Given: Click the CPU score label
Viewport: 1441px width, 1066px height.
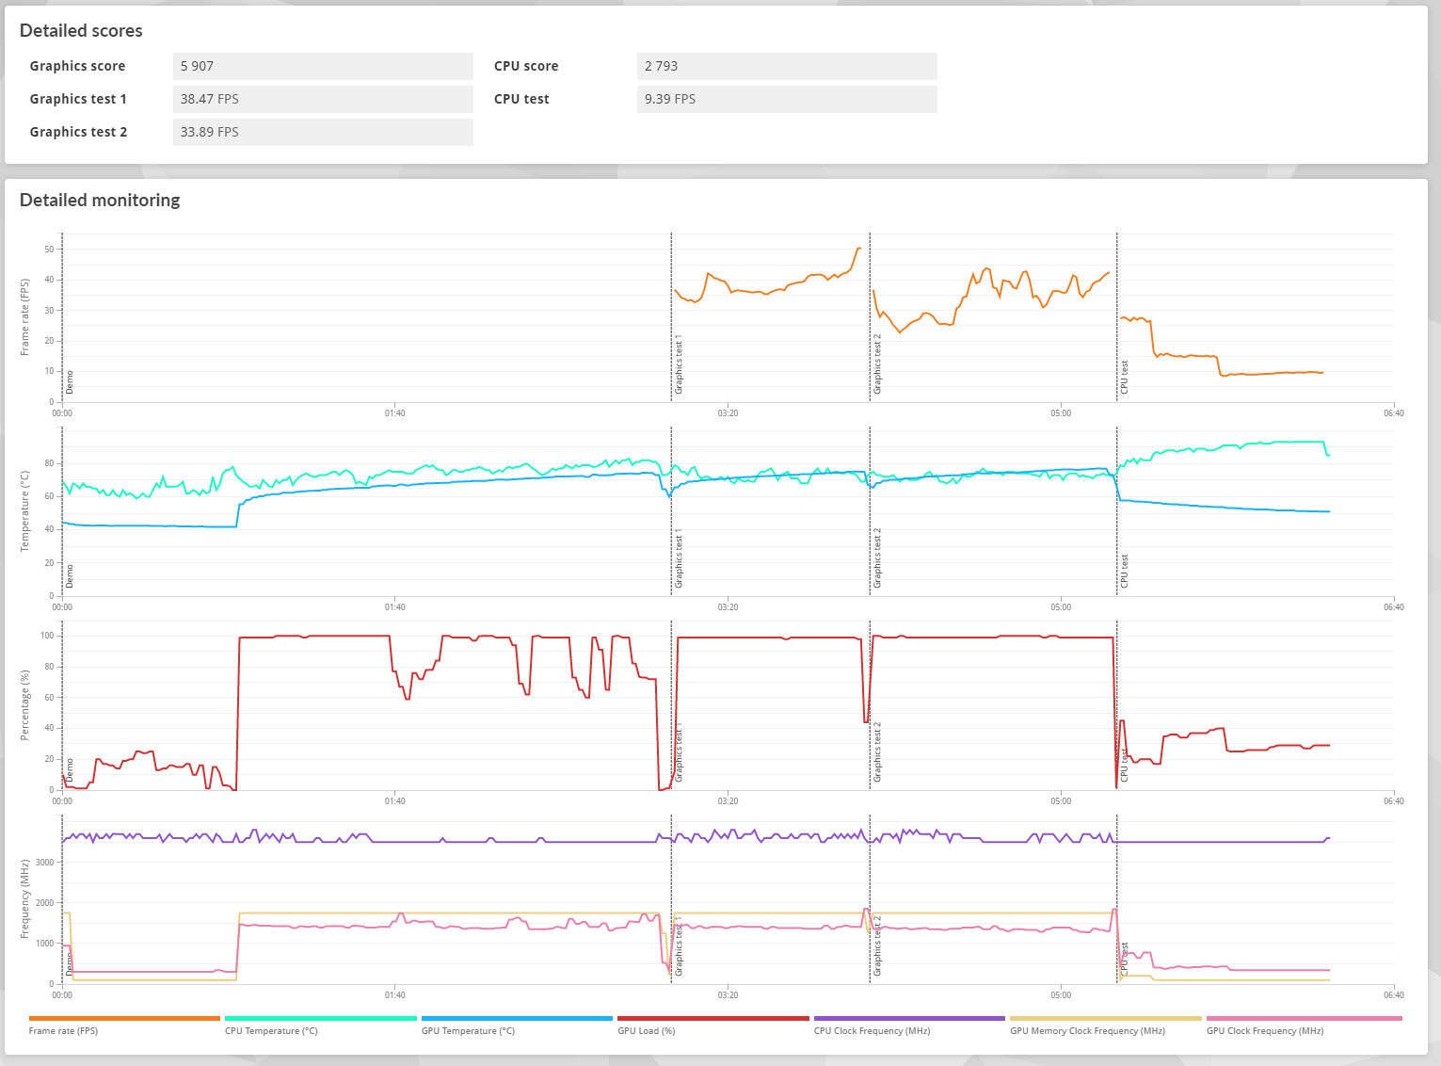Looking at the screenshot, I should (x=526, y=66).
